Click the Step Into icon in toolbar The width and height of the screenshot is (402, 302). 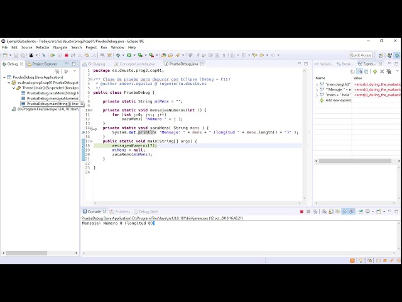(80, 55)
